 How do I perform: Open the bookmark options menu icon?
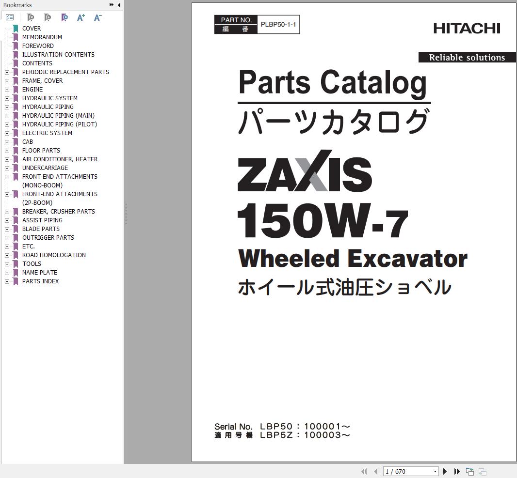(x=10, y=17)
